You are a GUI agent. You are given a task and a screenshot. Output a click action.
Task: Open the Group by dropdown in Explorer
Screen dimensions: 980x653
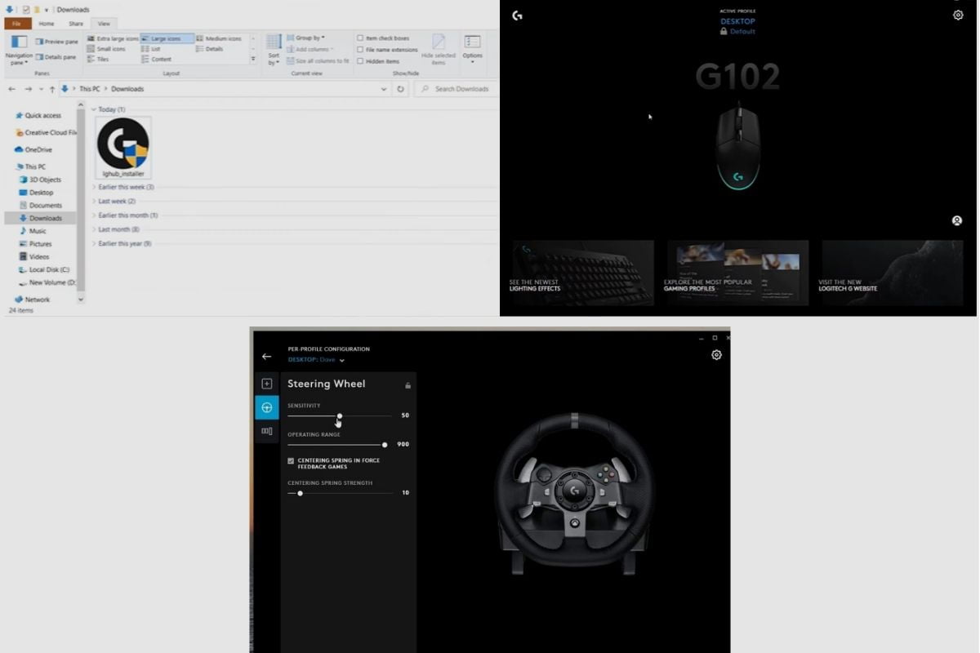pos(307,38)
